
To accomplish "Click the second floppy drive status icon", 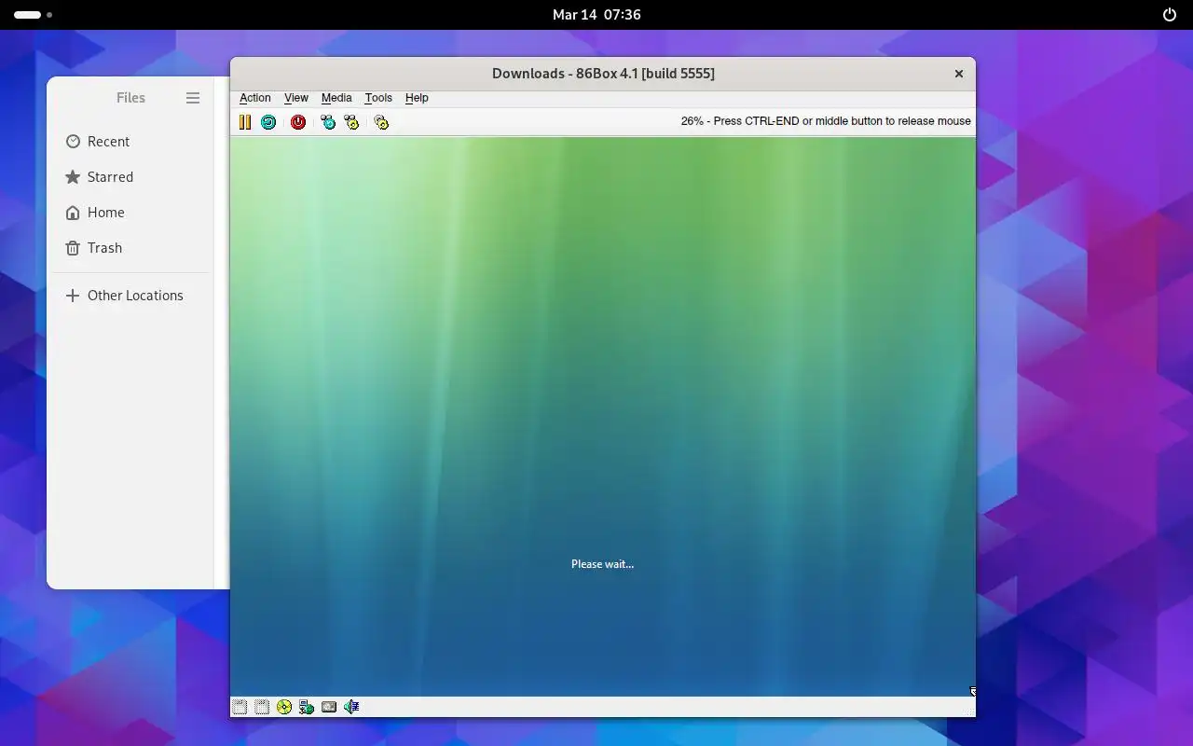I will tap(262, 707).
